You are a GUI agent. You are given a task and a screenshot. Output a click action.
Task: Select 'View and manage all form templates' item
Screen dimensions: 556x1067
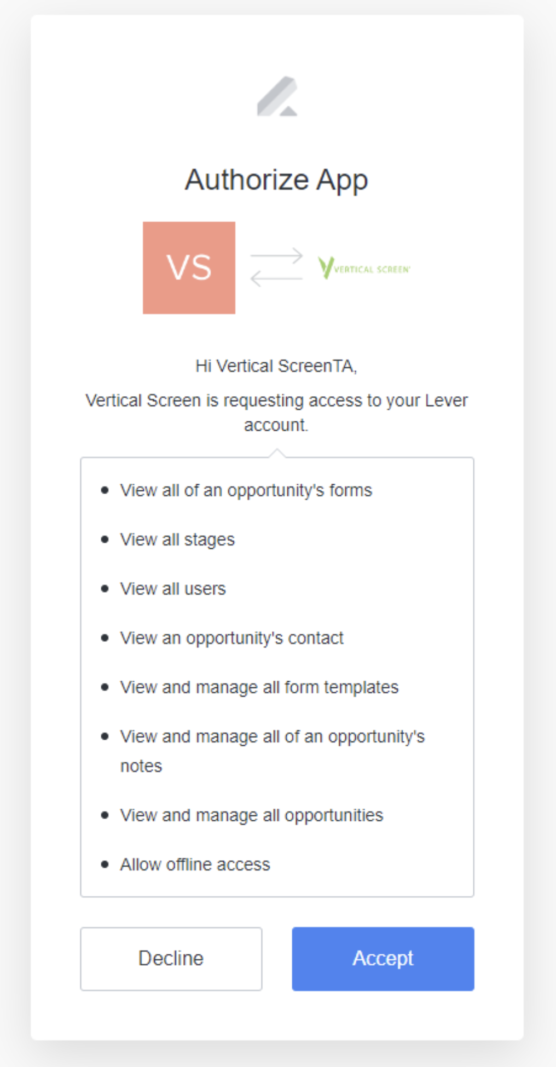point(259,687)
